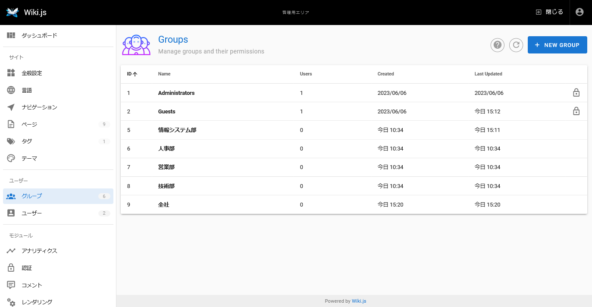This screenshot has width=592, height=307.
Task: Sort the table by ID column arrow
Action: [135, 74]
